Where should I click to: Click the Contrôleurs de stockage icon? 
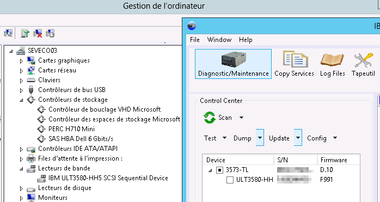coord(31,100)
